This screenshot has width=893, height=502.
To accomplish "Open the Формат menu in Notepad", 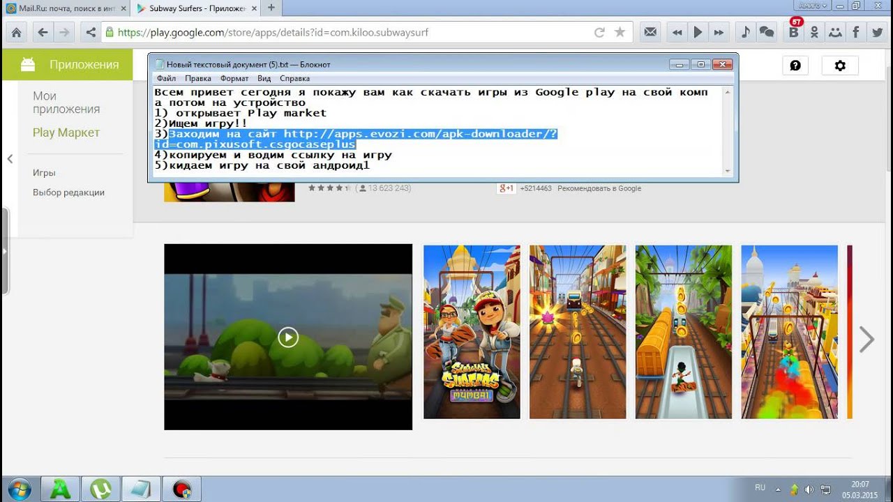I will click(x=234, y=79).
